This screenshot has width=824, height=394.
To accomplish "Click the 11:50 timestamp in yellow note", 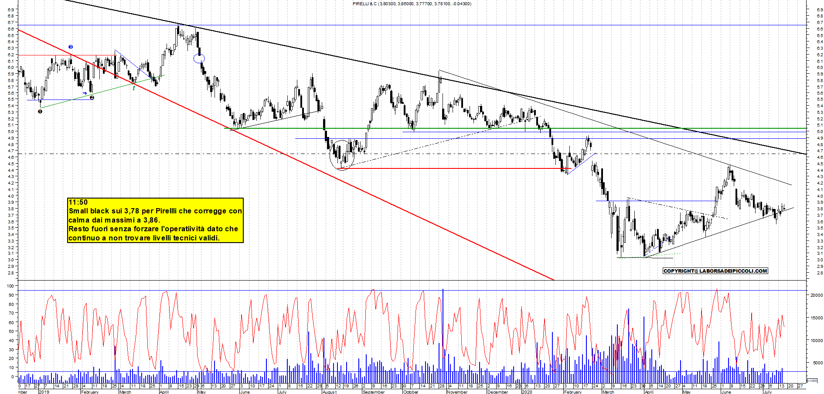I will (78, 202).
